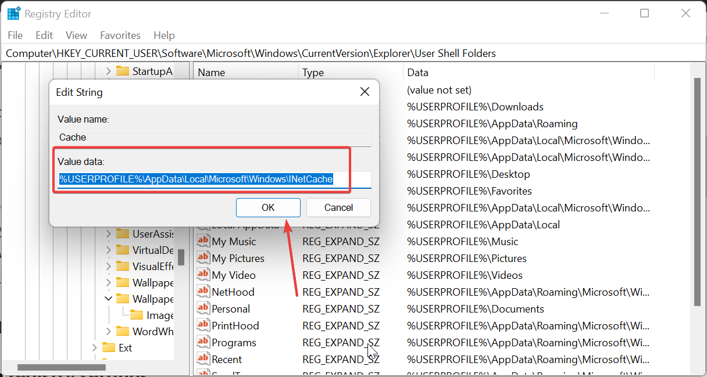Screen dimensions: 707x377
Task: Click the vertical scrollbar of values list
Action: (697, 192)
